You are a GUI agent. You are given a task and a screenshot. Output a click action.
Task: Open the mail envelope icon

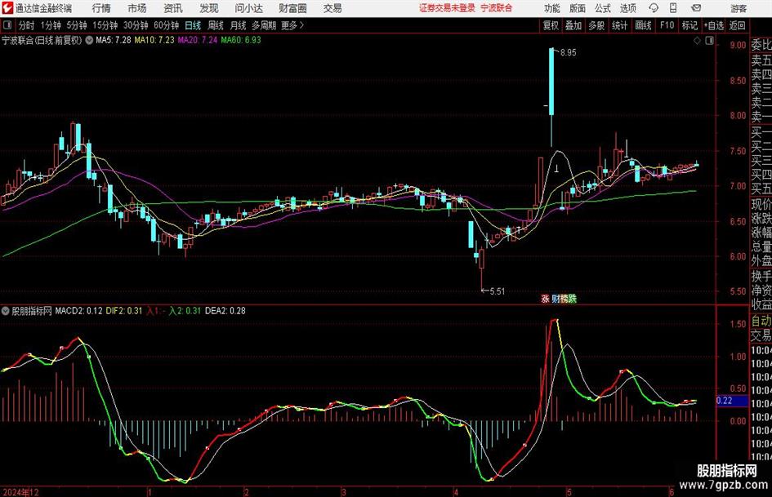(x=696, y=8)
